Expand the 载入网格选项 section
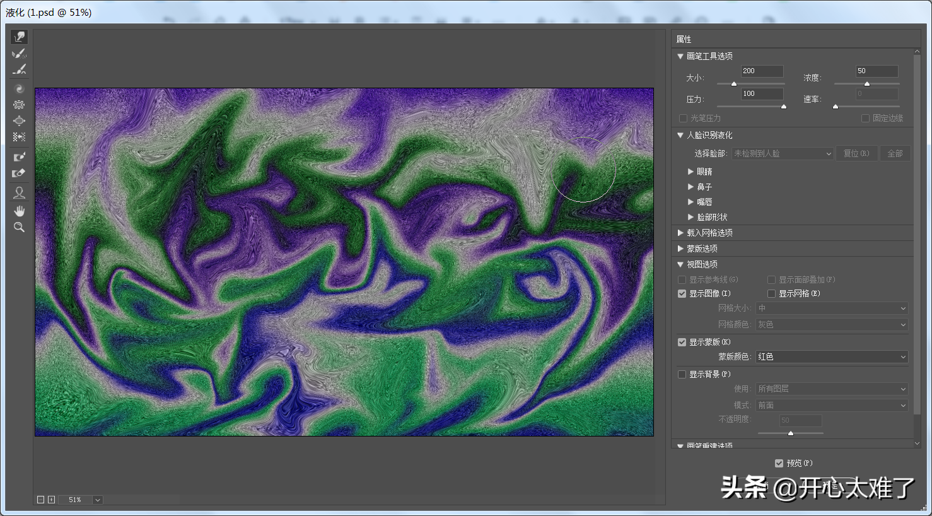The height and width of the screenshot is (516, 932). pyautogui.click(x=681, y=233)
